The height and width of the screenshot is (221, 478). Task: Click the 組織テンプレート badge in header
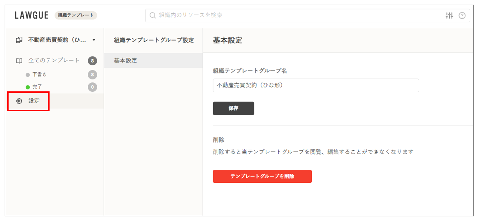(x=76, y=16)
